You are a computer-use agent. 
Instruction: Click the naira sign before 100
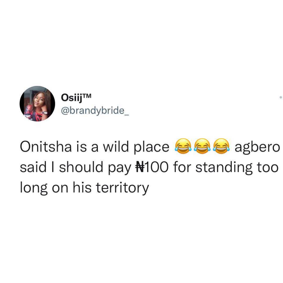tap(140, 167)
